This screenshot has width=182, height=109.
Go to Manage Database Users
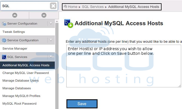coord(20,81)
